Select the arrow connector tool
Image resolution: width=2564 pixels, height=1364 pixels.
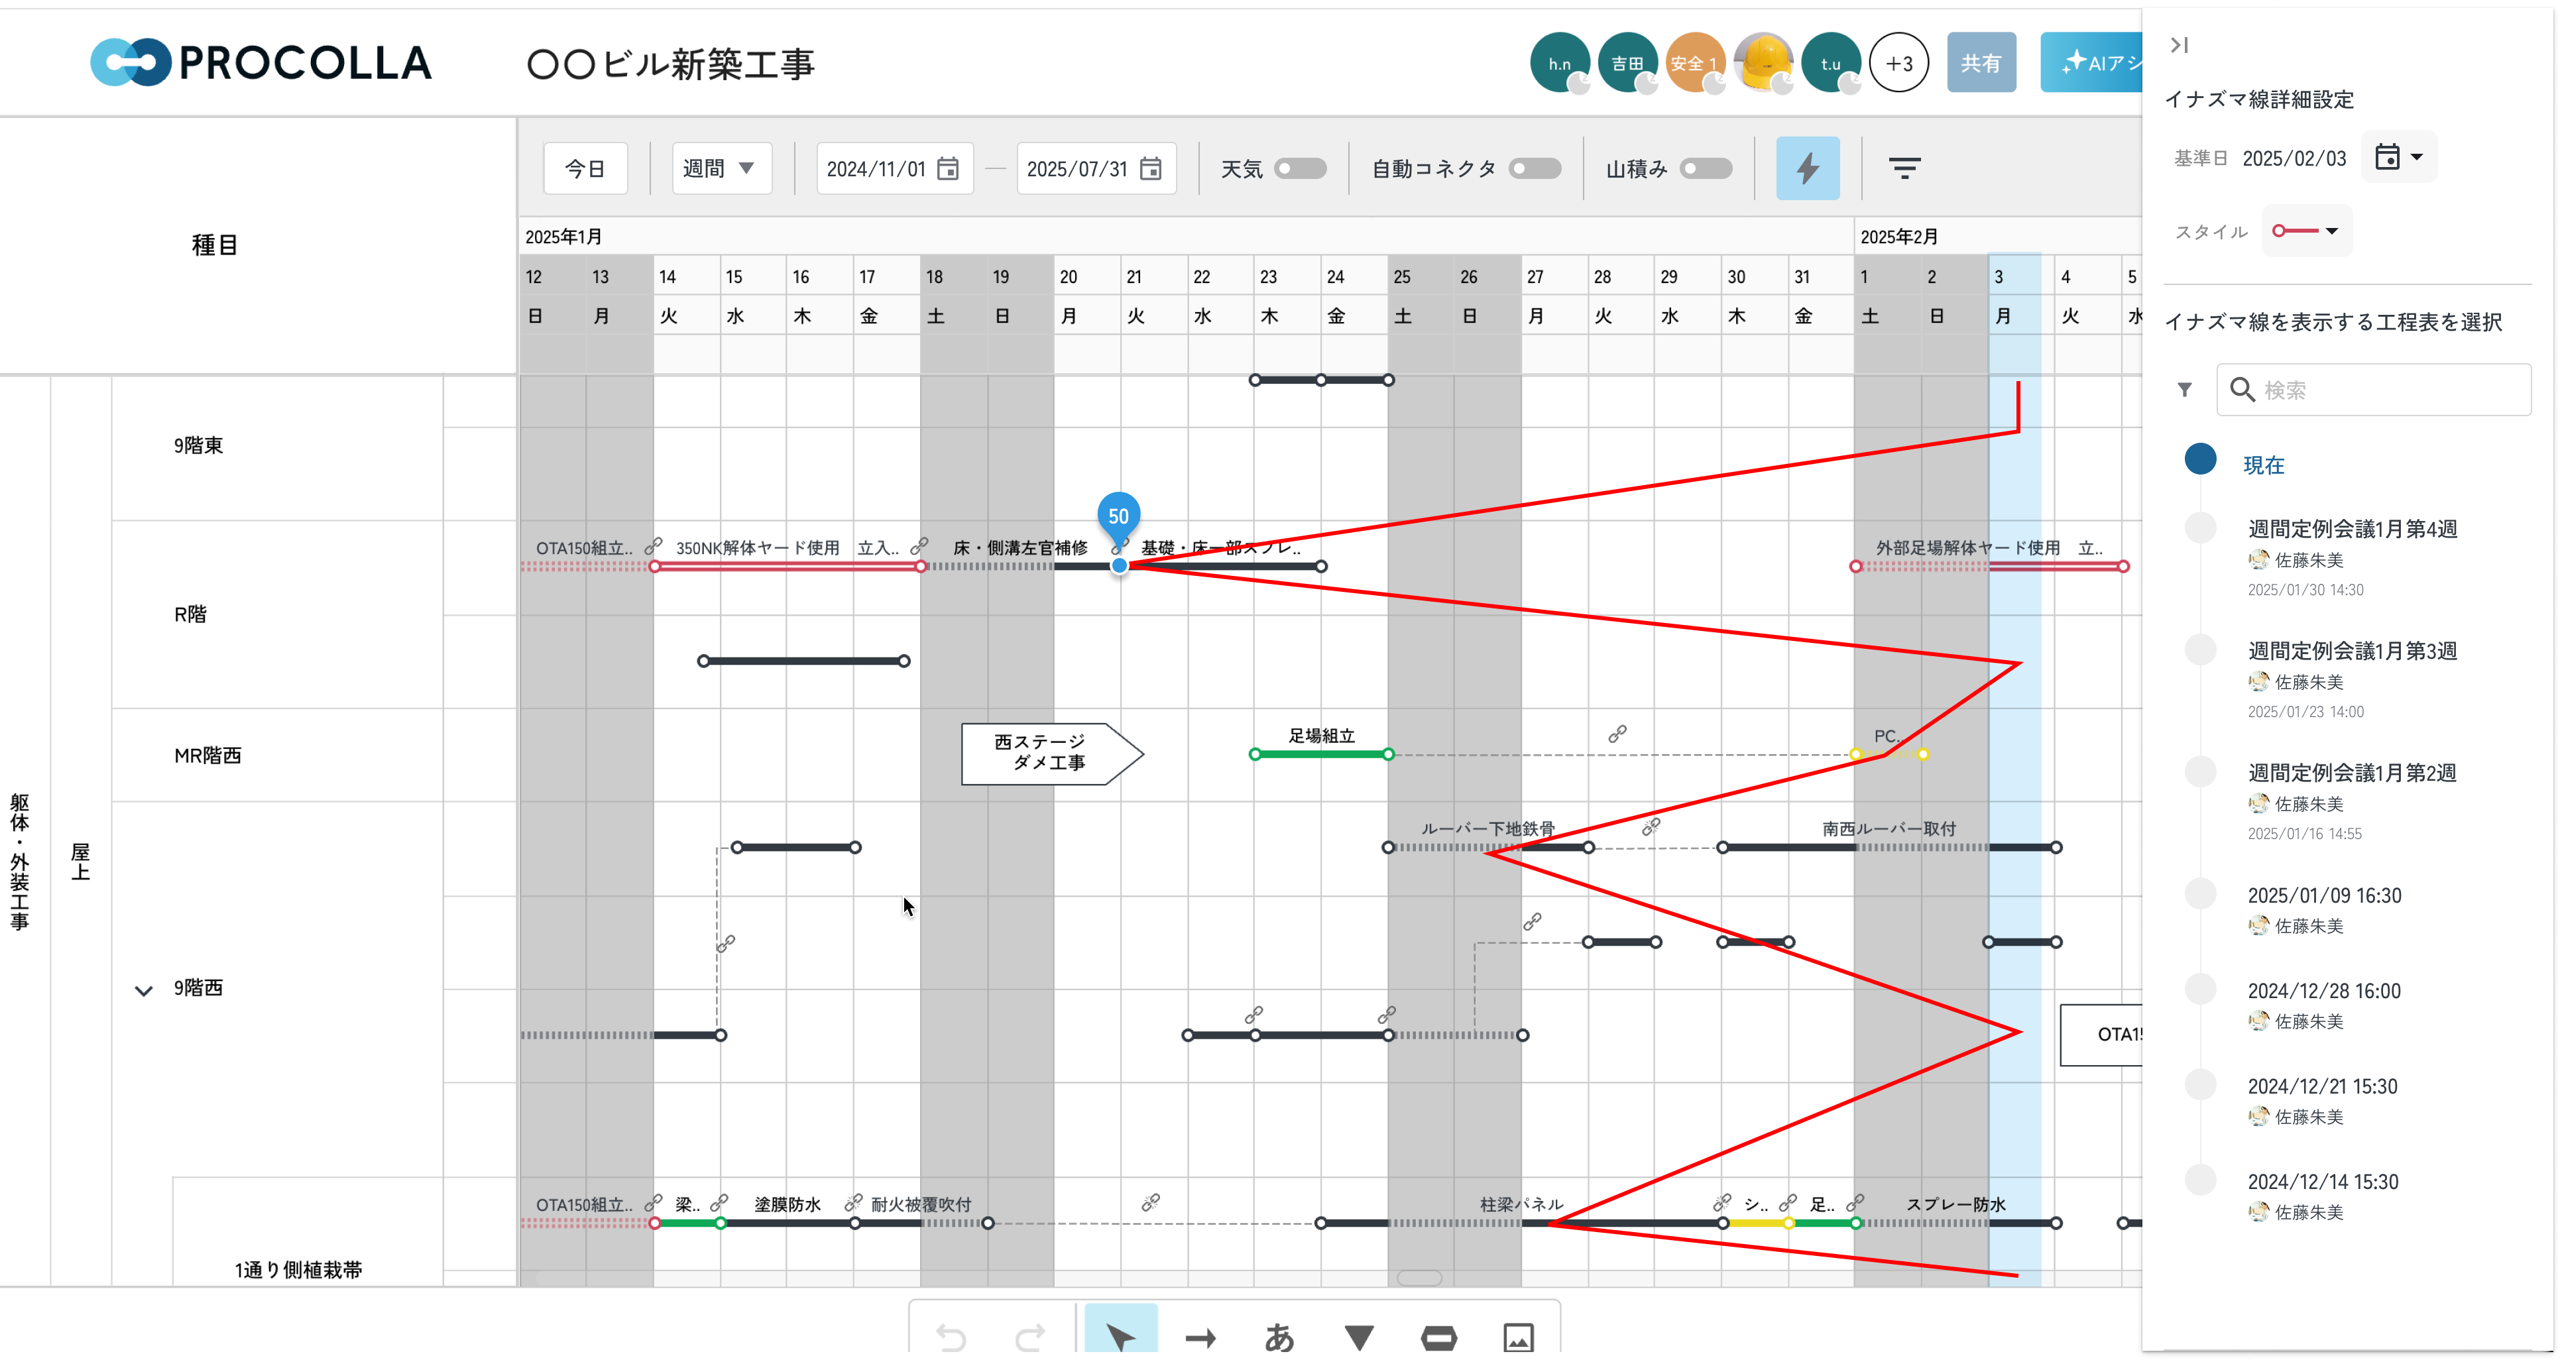[x=1201, y=1336]
